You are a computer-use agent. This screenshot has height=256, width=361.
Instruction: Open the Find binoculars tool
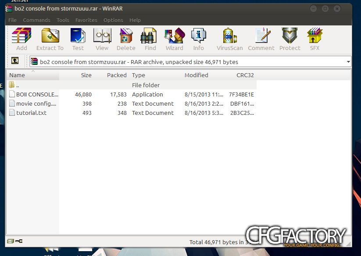[x=149, y=36]
